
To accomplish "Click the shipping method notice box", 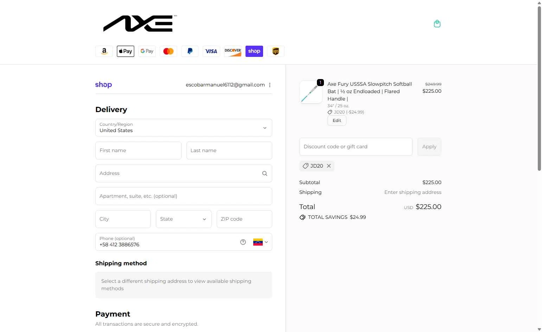I will (x=184, y=285).
